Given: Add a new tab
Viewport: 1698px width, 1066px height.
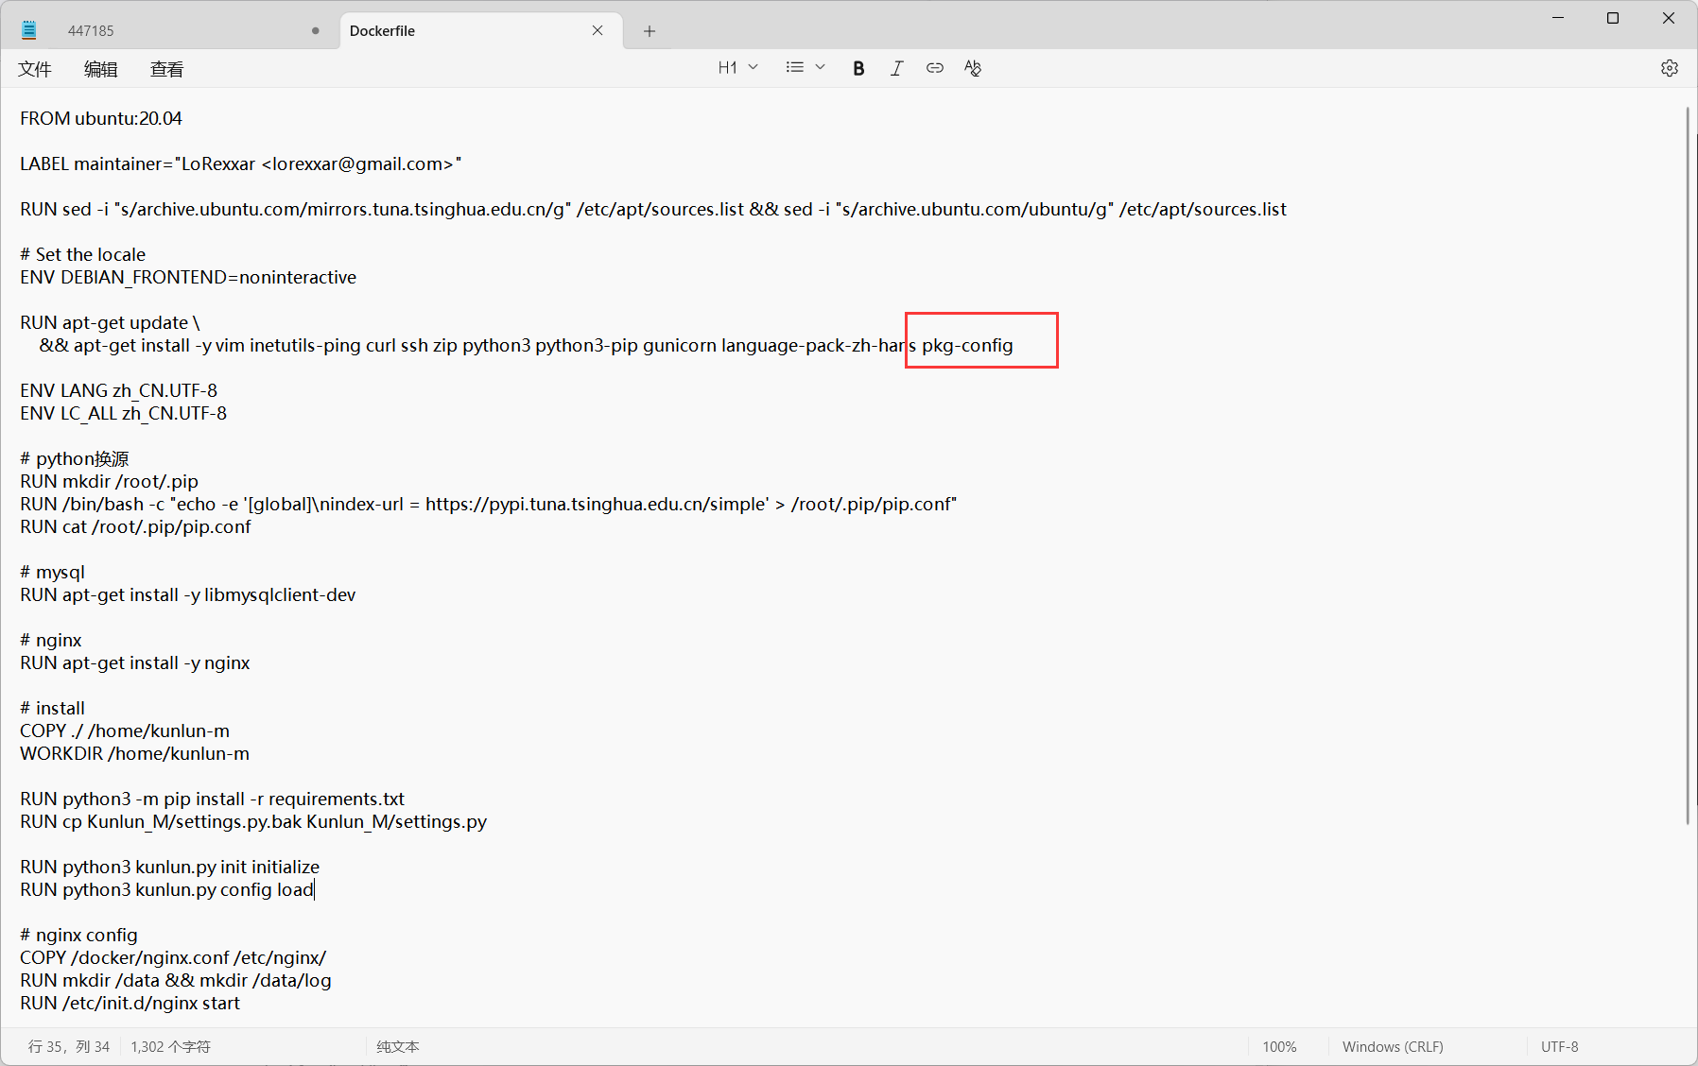Looking at the screenshot, I should [650, 31].
